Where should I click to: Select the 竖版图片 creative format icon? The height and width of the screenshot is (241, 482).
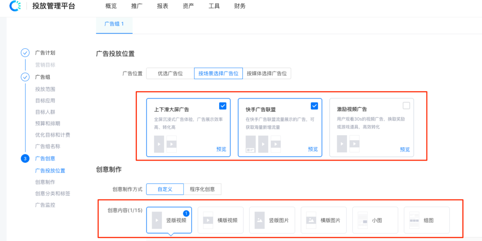coord(272,220)
